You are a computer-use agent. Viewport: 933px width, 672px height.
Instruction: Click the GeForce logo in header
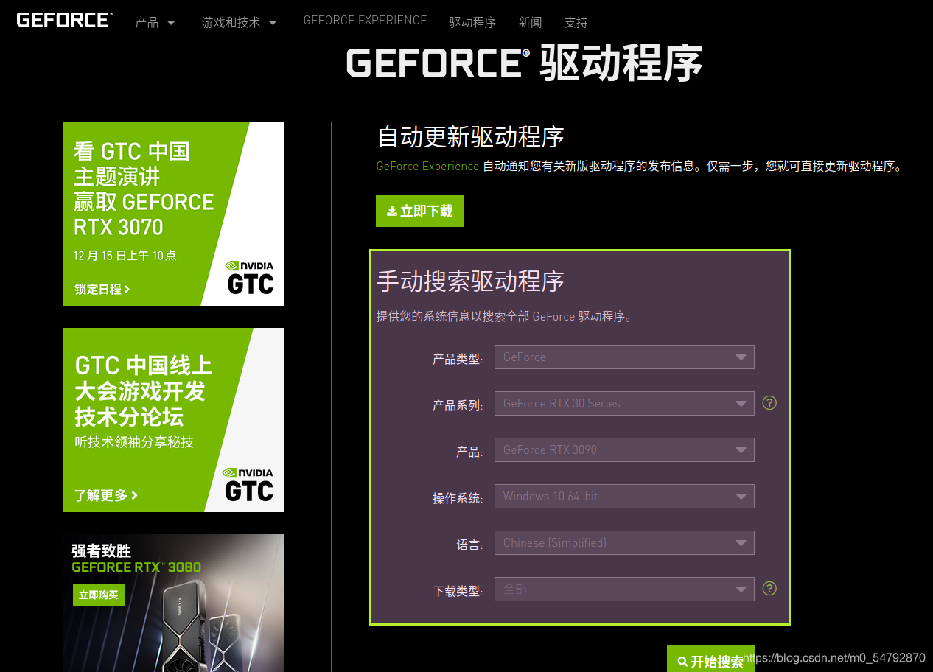coord(65,20)
